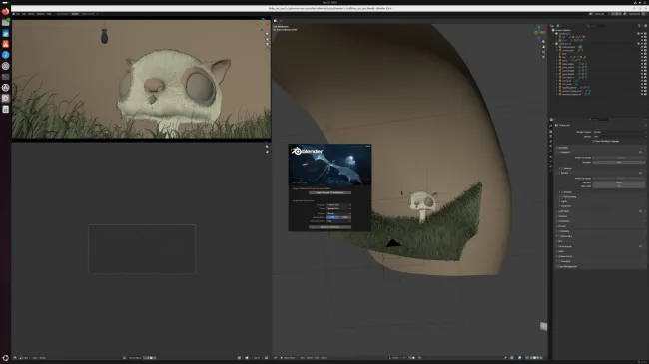Open Show Applications grid in dock

coord(5,358)
